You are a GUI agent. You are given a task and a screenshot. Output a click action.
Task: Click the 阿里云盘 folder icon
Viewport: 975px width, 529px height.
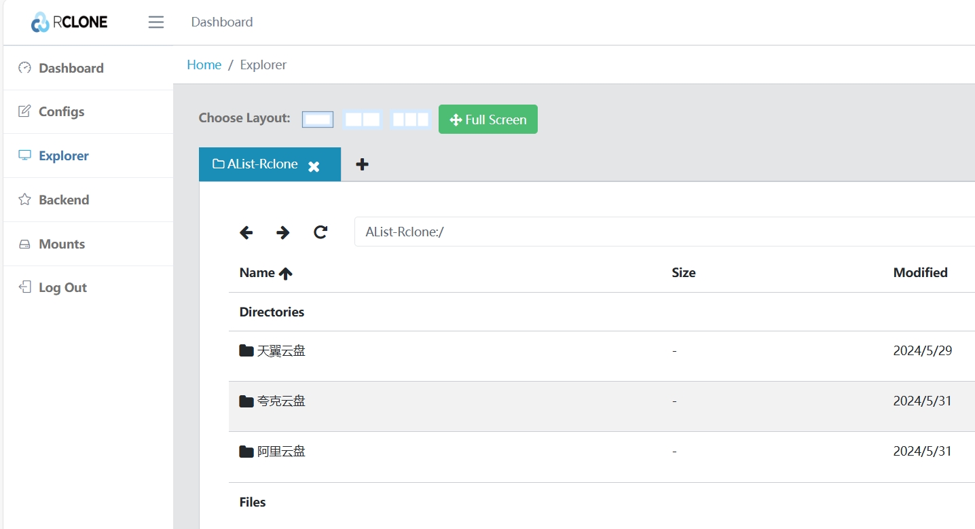pyautogui.click(x=246, y=452)
